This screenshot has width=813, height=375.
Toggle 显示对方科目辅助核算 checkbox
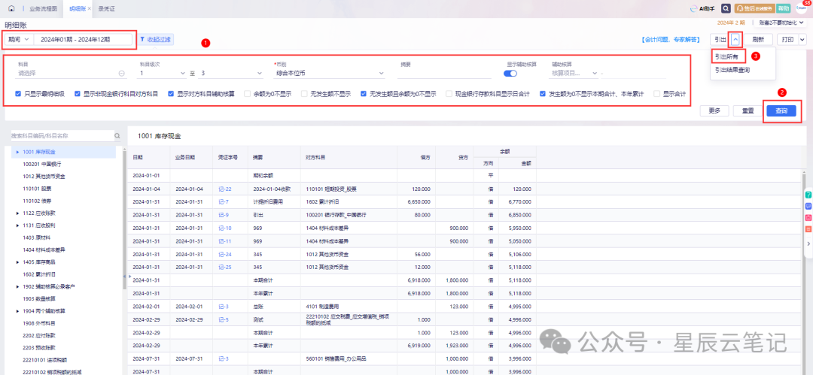click(171, 94)
